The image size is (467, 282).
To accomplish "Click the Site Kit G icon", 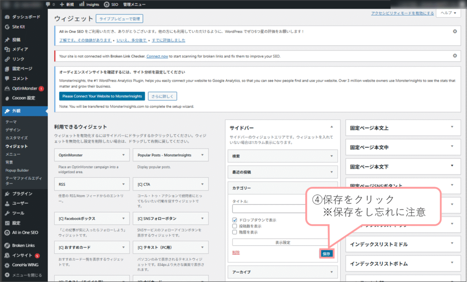I will pos(7,27).
